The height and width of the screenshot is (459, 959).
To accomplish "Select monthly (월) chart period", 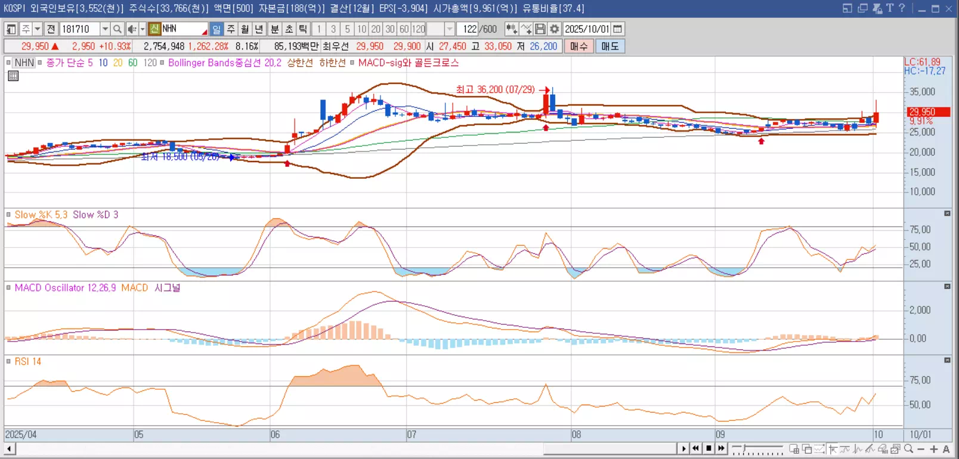I will 245,29.
